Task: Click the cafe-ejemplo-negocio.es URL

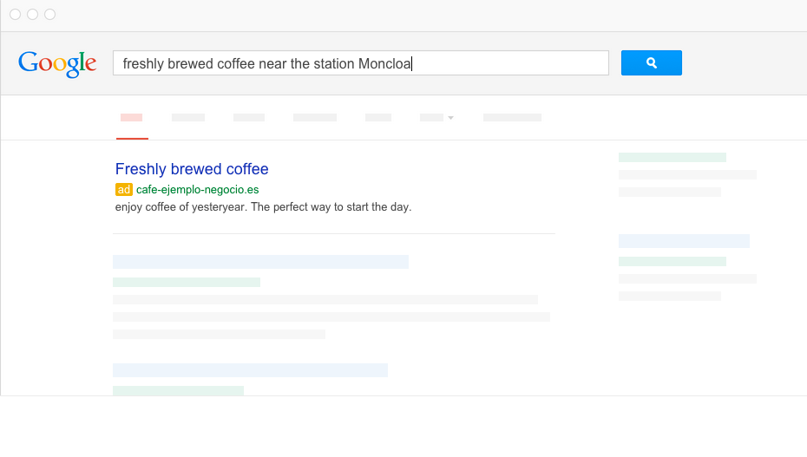Action: pos(197,190)
